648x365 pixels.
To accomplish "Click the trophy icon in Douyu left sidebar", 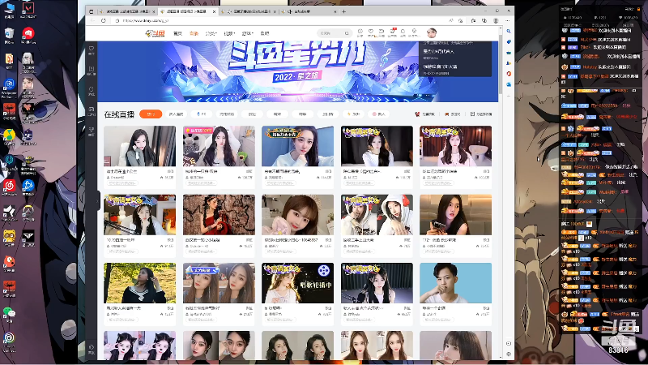I will [92, 131].
